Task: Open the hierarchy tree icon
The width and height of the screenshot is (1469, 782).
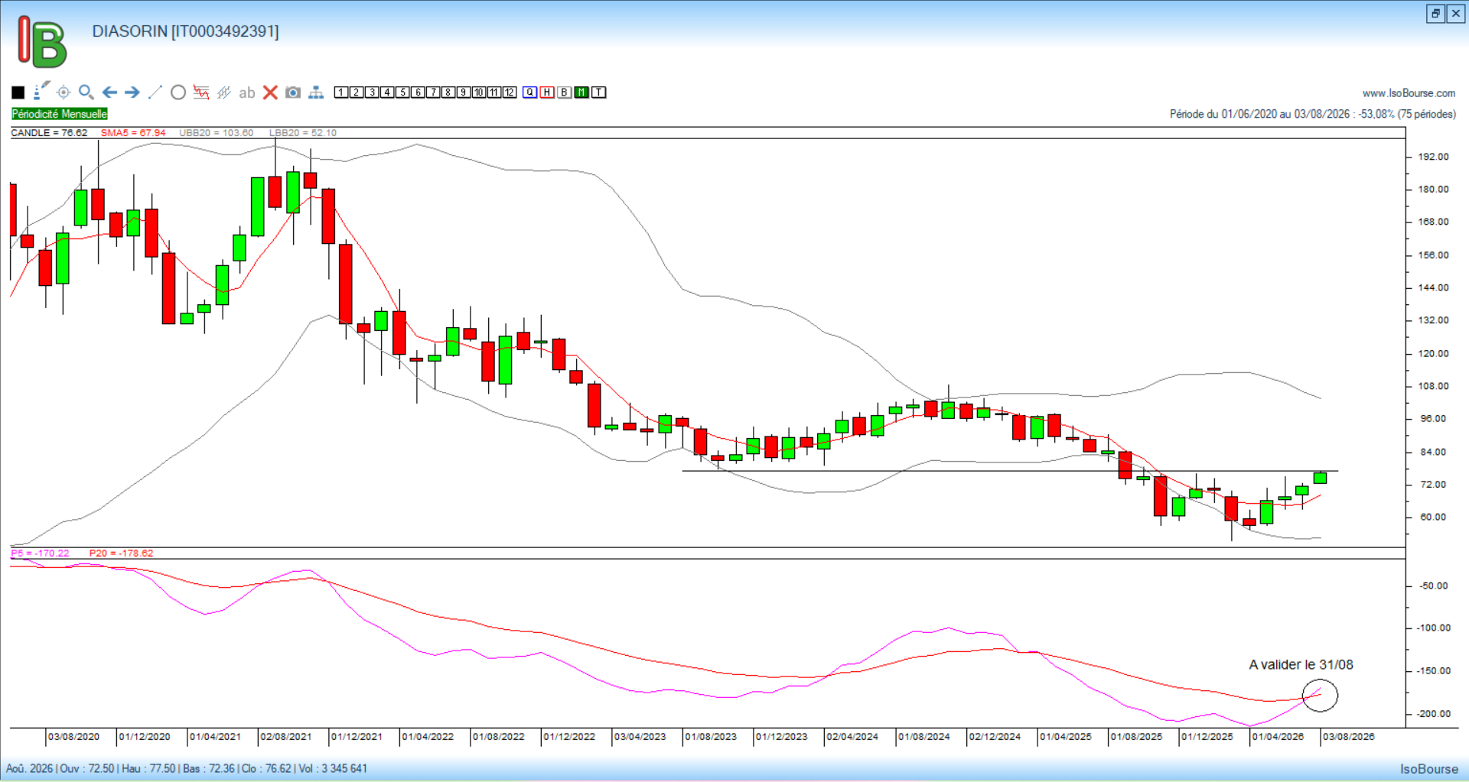Action: 316,92
